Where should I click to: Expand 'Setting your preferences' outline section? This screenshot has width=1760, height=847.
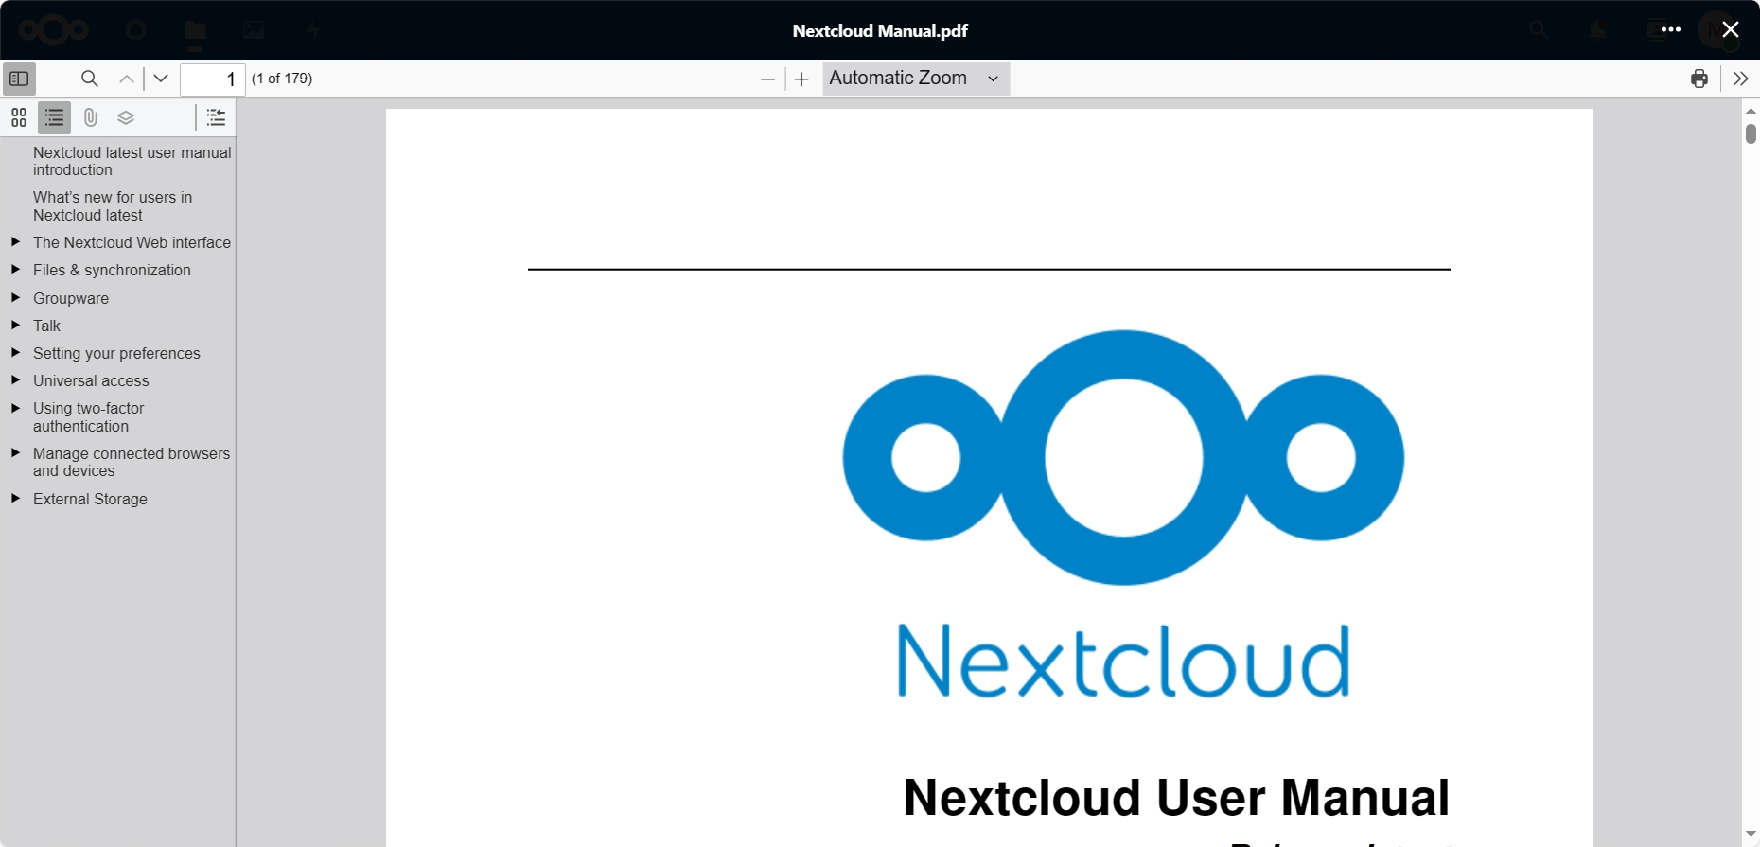(x=15, y=353)
